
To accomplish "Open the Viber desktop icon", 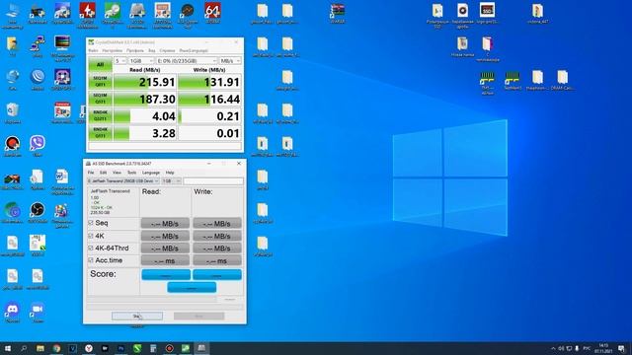I will [x=38, y=146].
